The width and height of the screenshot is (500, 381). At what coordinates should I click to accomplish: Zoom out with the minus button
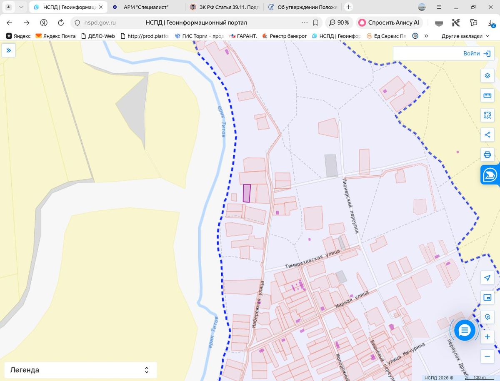click(487, 356)
